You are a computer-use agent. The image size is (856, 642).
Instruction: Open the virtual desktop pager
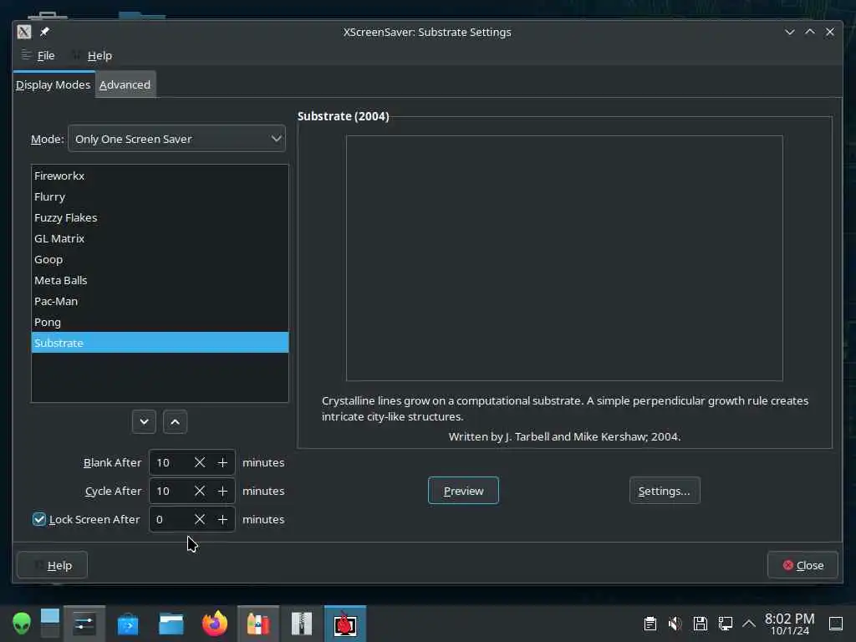click(x=49, y=624)
